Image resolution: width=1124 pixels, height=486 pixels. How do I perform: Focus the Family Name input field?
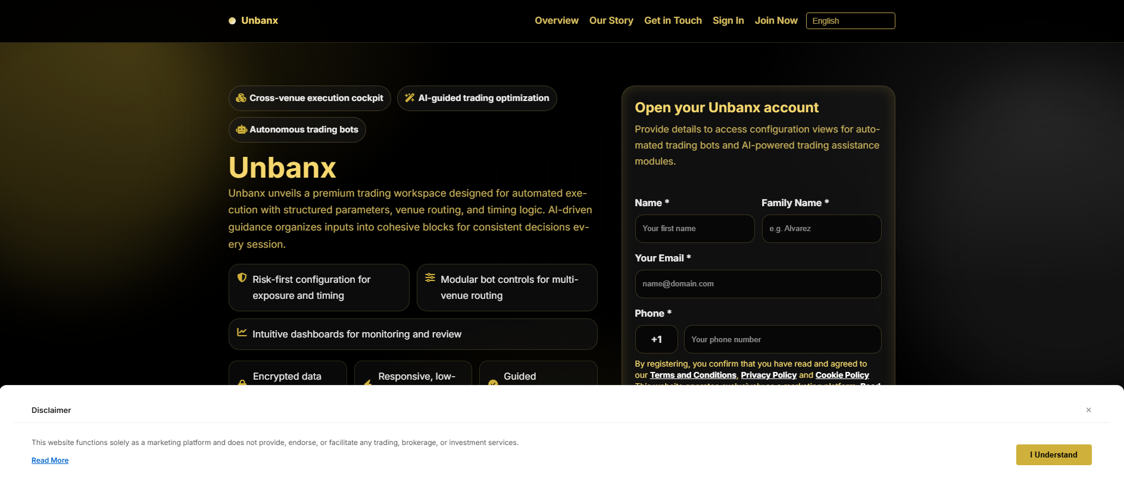[x=822, y=229]
